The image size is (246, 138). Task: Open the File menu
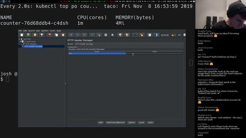pos(20,31)
